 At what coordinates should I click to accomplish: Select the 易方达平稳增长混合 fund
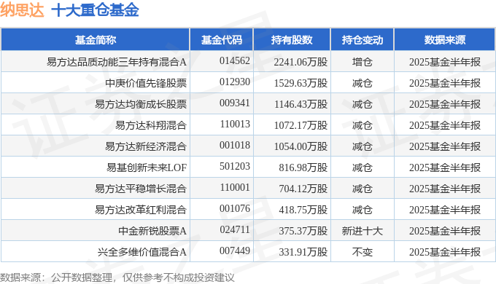(141, 189)
